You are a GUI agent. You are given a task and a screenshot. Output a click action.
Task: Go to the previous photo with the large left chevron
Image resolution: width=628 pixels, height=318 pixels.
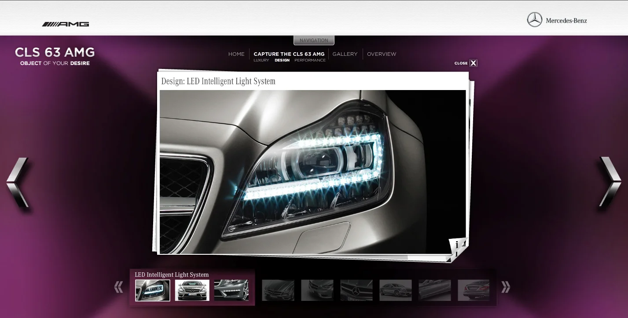point(18,182)
